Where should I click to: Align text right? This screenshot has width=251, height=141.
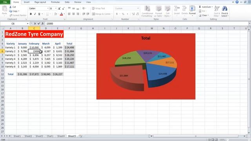click(x=78, y=14)
